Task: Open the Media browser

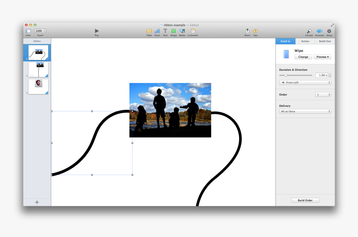Action: coord(182,31)
